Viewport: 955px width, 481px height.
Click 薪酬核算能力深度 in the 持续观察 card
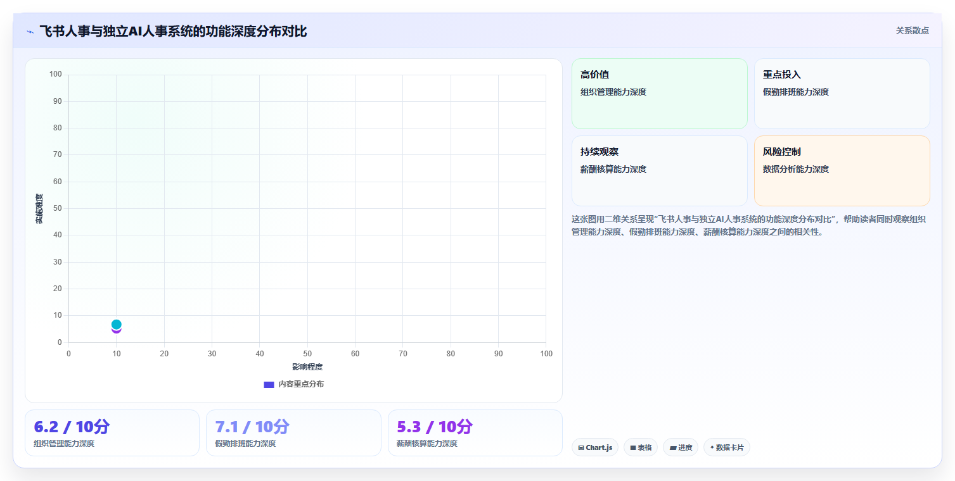coord(613,169)
